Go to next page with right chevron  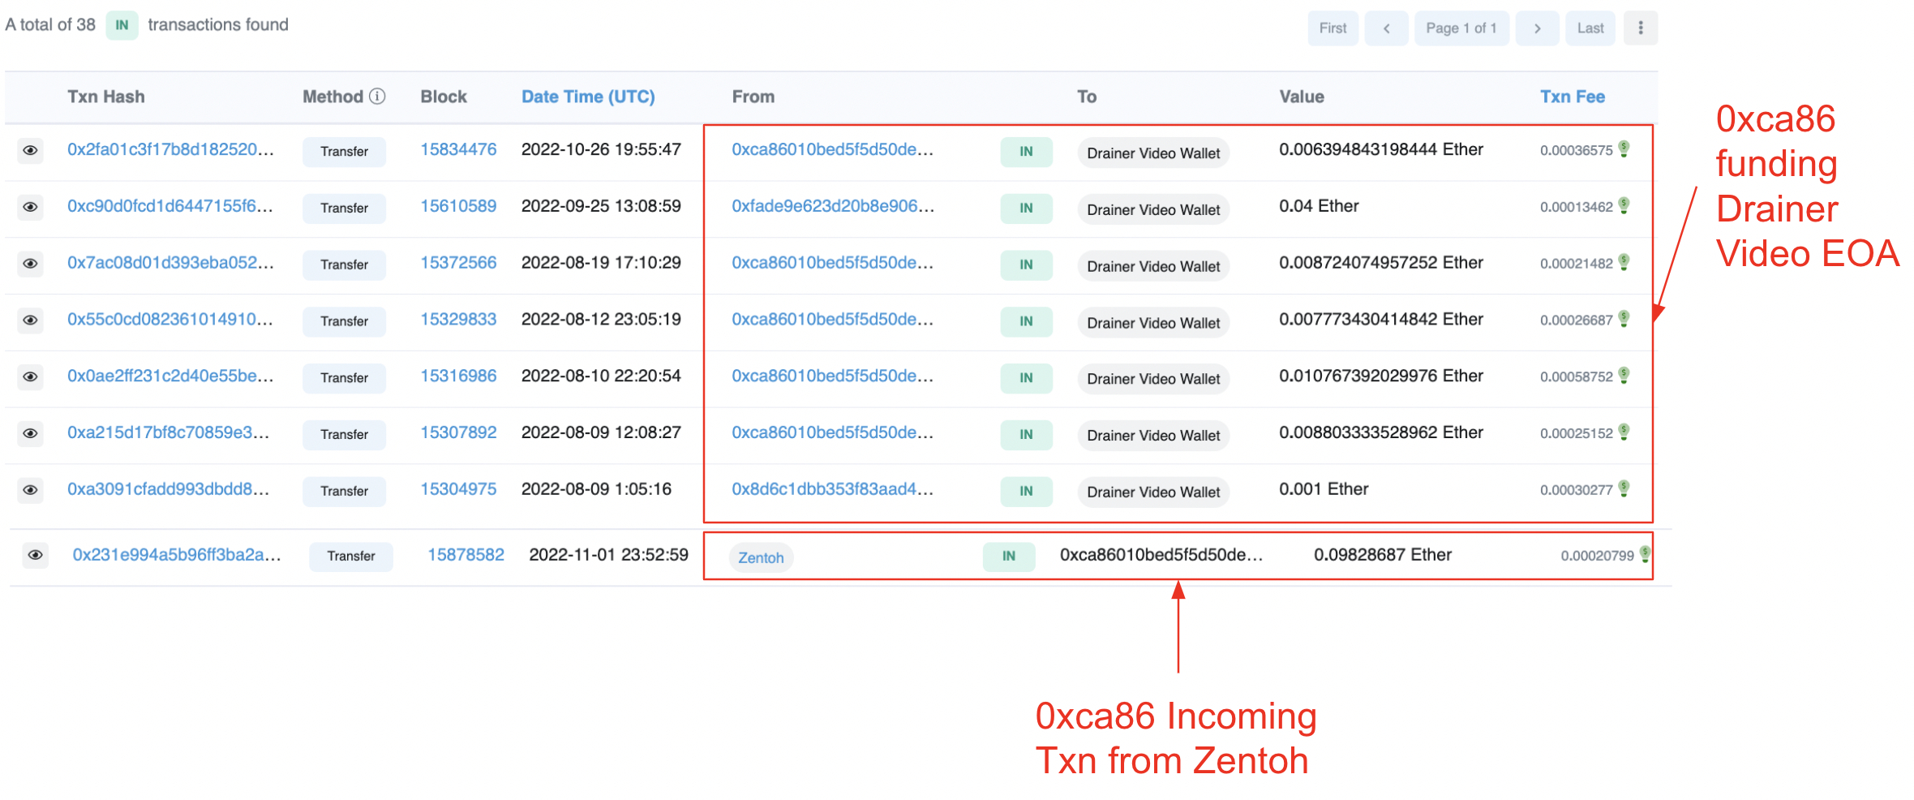tap(1537, 28)
